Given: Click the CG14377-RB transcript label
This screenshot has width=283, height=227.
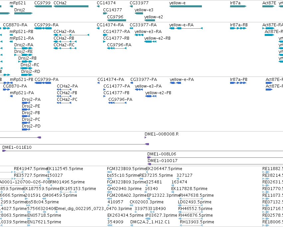Looking at the screenshot, I should tap(116, 38).
